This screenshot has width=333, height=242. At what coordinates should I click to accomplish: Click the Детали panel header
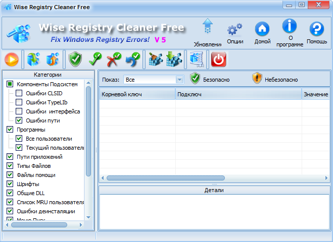click(x=214, y=190)
